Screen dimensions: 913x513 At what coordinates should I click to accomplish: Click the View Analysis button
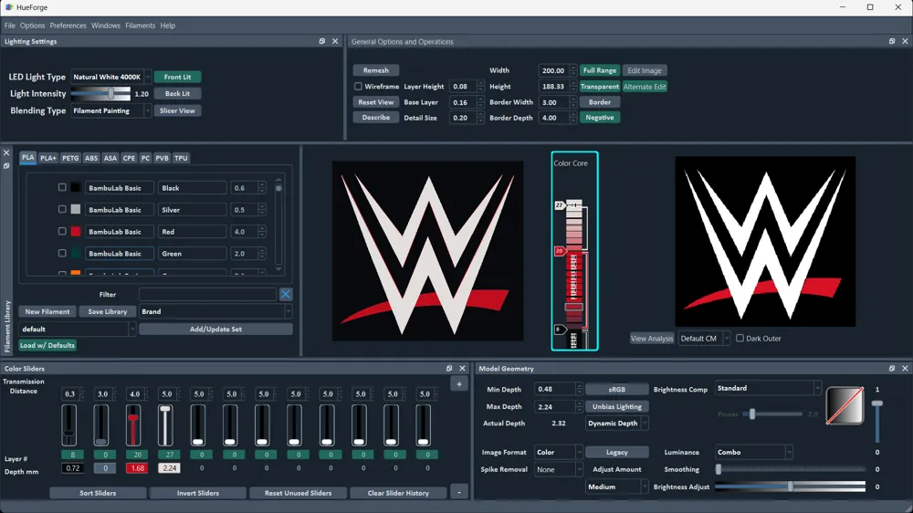tap(652, 339)
